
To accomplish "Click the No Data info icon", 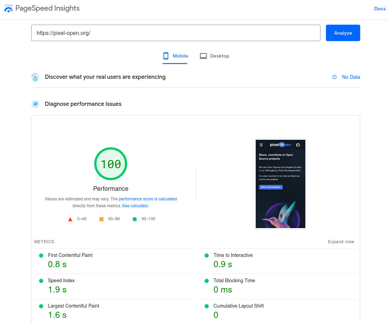I will (x=335, y=77).
